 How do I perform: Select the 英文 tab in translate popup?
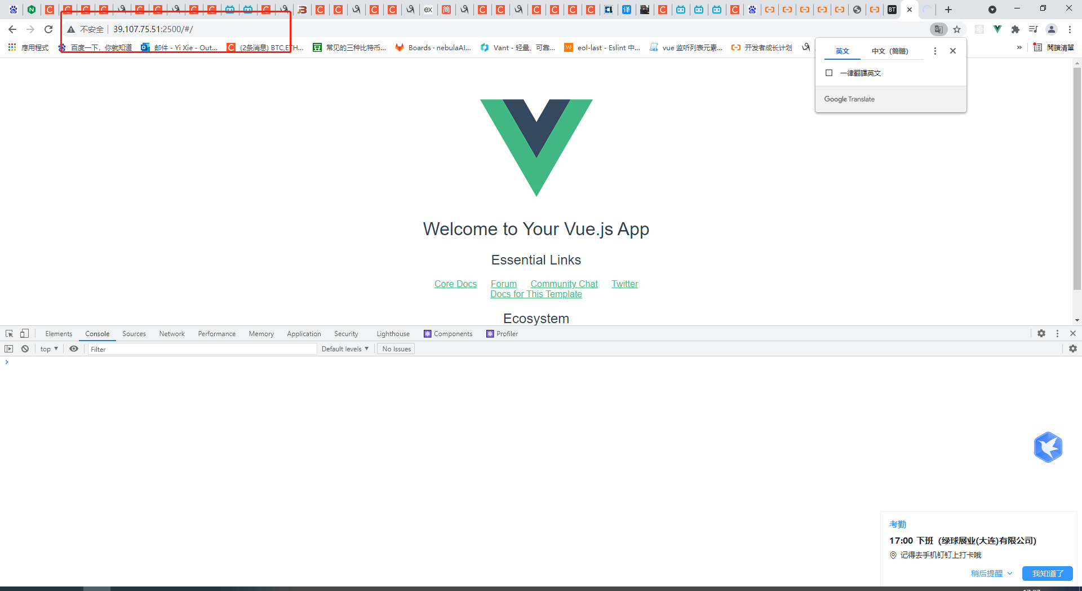pos(842,51)
